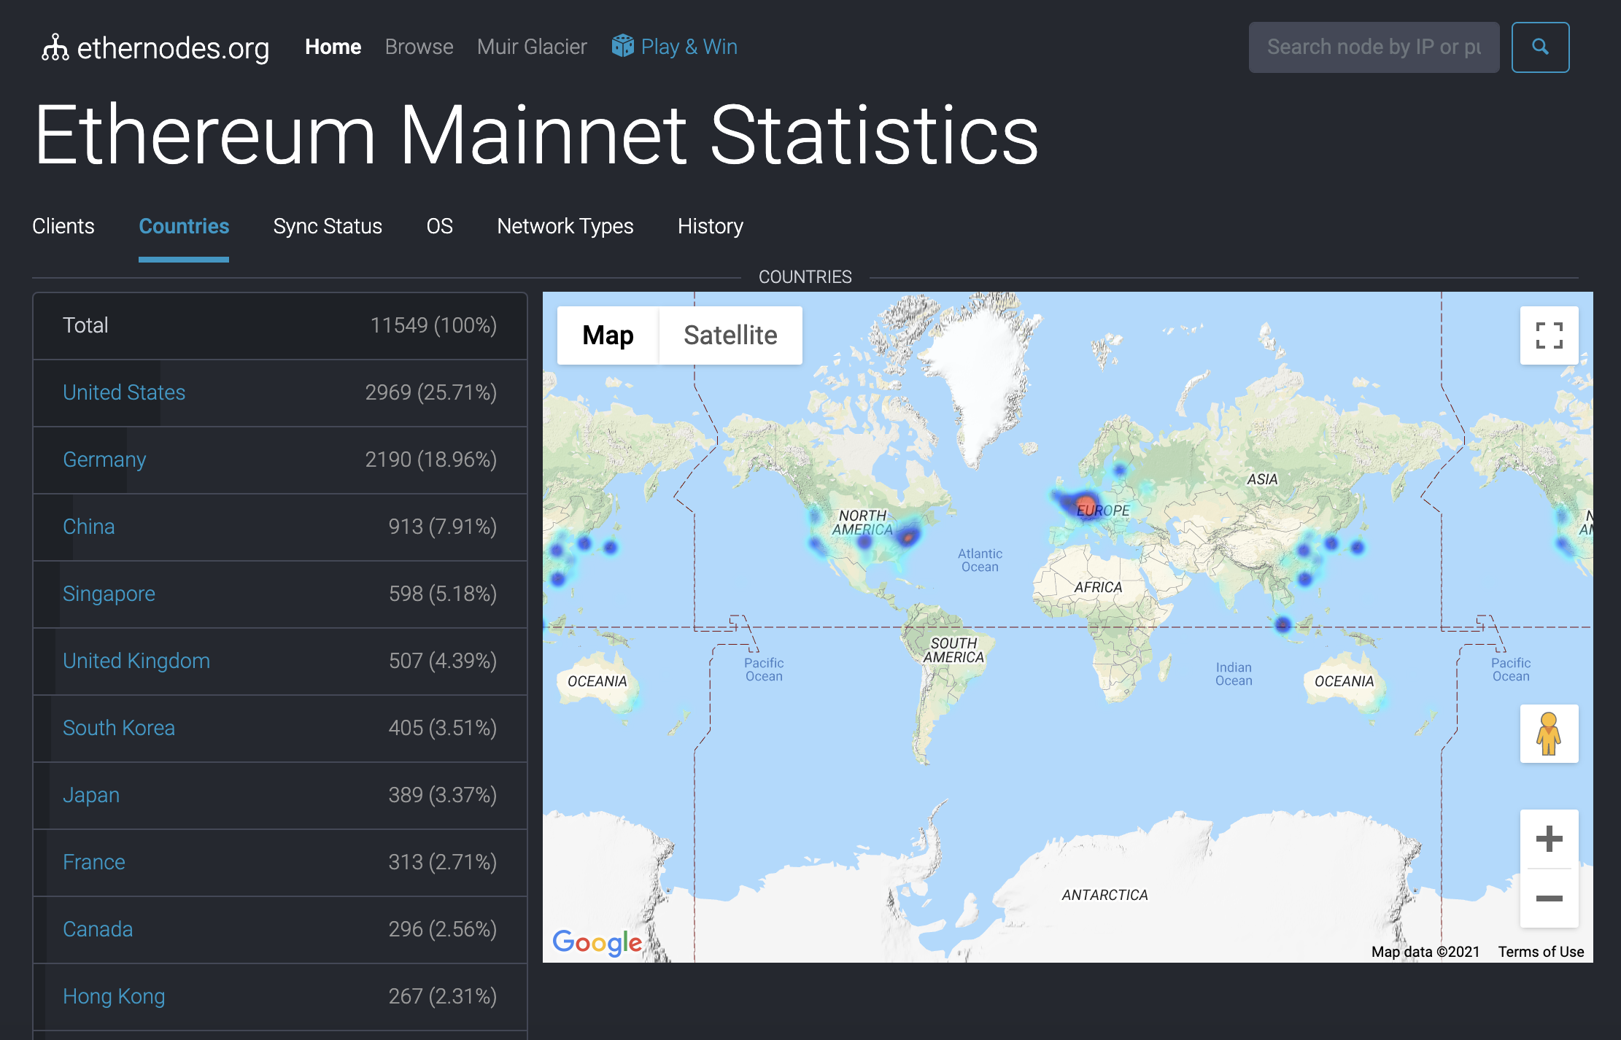Switch to the Sync Status tab
Image resolution: width=1621 pixels, height=1040 pixels.
coord(328,226)
